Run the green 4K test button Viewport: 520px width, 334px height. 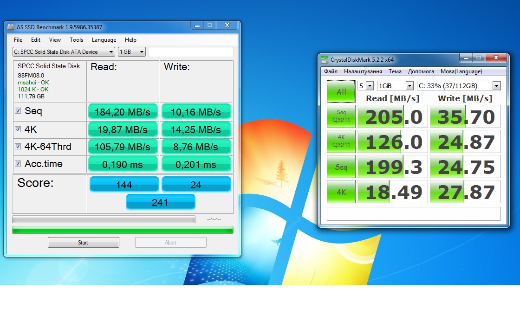click(x=341, y=192)
